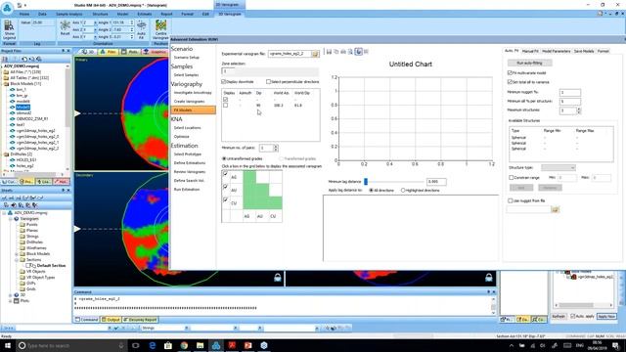Click Maximum structures spinner
Viewport: 626px width, 352px height.
point(578,110)
